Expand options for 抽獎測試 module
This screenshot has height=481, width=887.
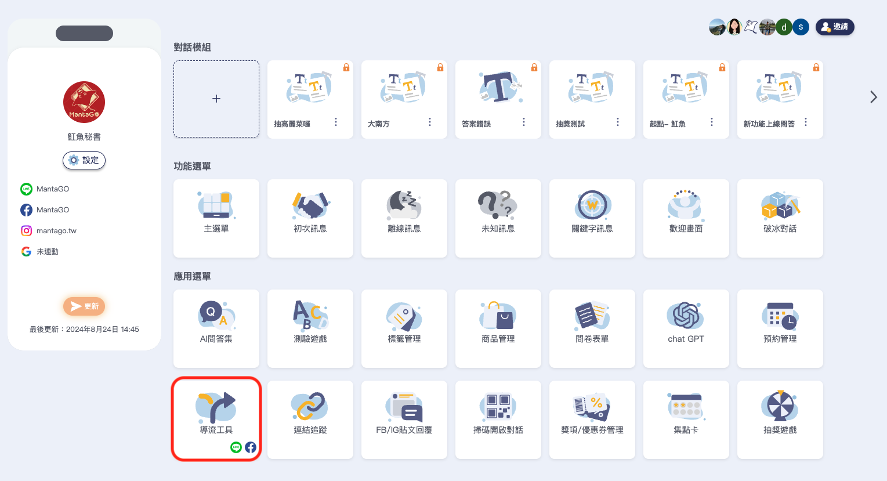coord(618,122)
